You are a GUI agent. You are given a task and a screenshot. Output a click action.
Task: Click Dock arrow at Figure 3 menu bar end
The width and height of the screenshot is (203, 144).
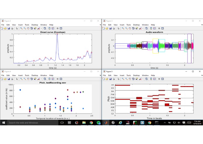click(x=202, y=25)
